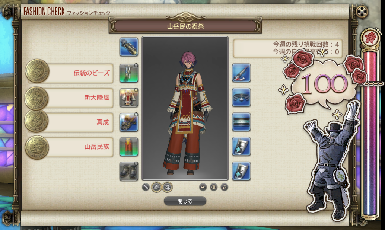Toggle headgear display below character preview
The image size is (385, 230).
point(156,187)
